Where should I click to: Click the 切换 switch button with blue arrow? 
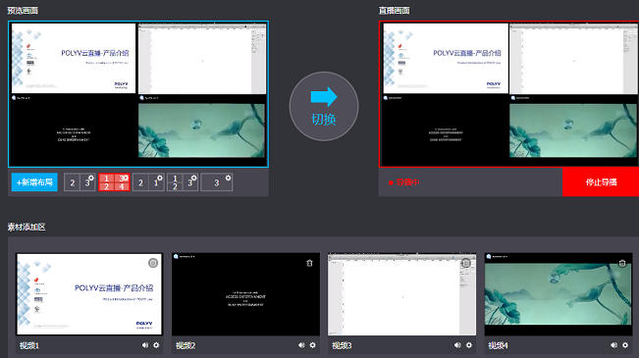[324, 106]
